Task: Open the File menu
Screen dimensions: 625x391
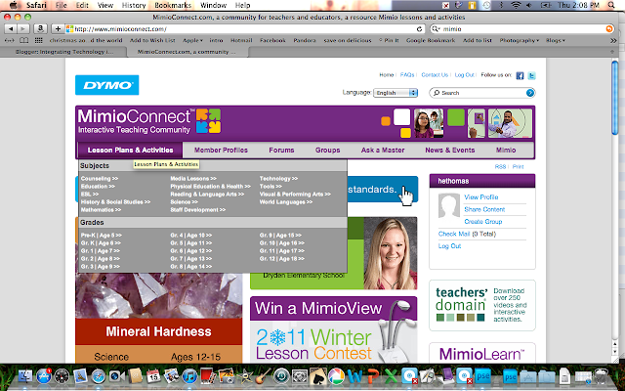Action: [x=61, y=5]
